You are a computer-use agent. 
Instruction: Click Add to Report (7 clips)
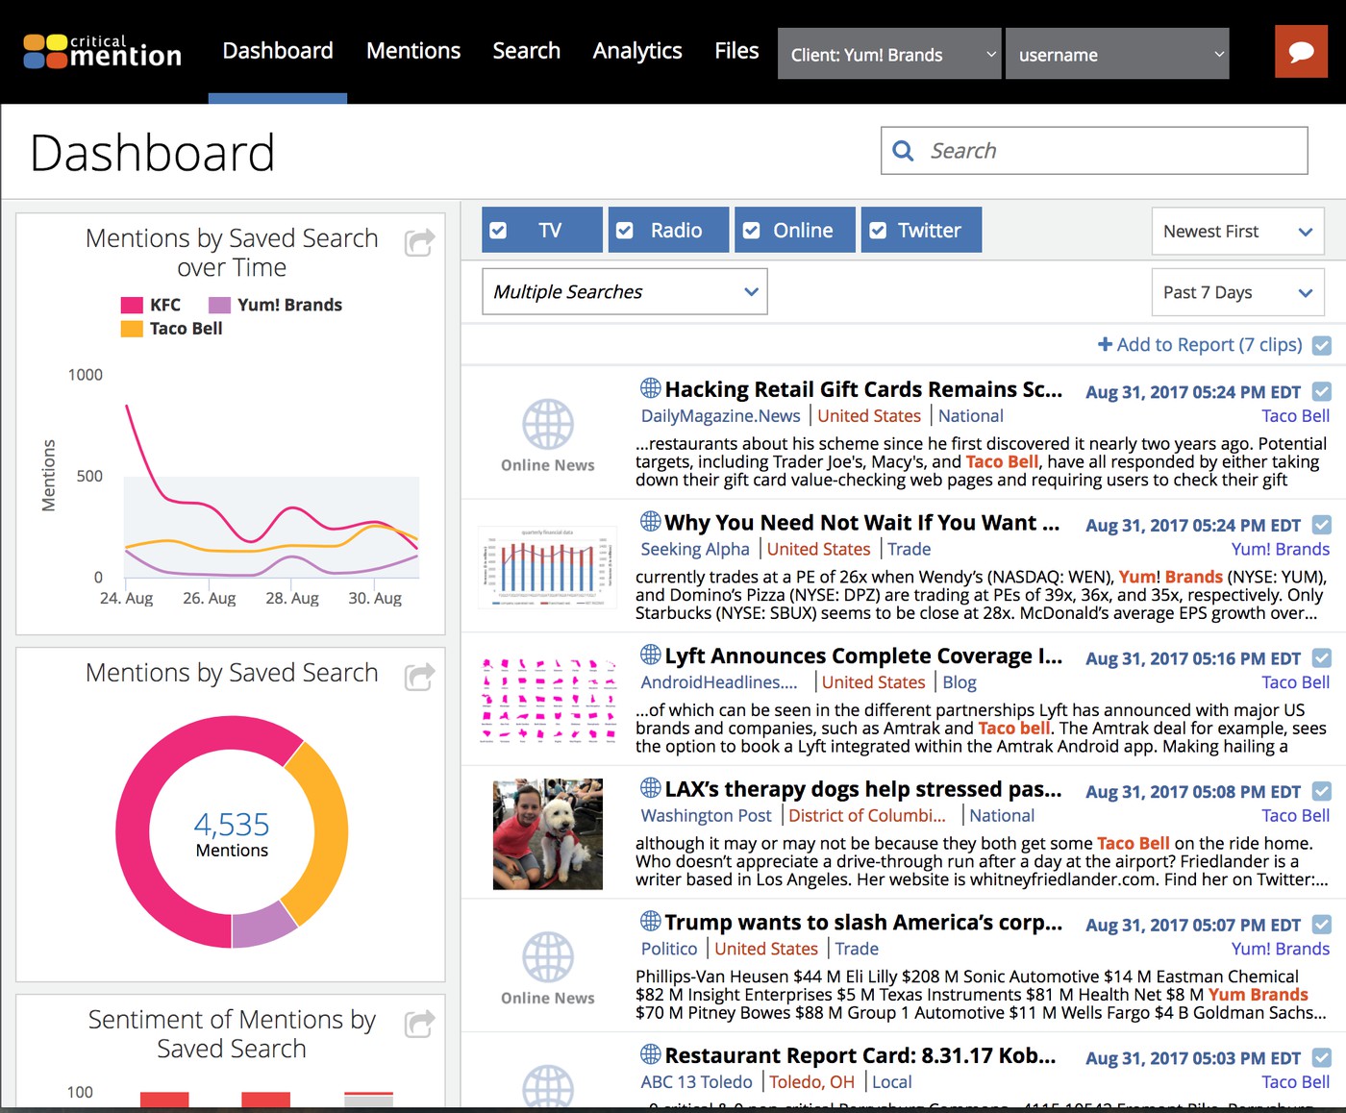tap(1200, 345)
